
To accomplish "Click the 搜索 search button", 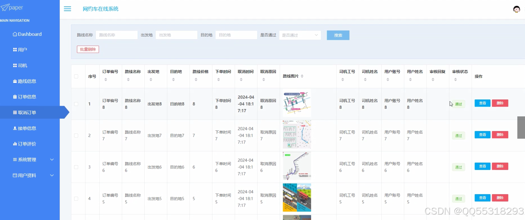I will 338,35.
